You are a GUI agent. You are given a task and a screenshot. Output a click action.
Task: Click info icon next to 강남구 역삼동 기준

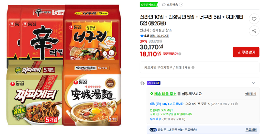(236, 104)
